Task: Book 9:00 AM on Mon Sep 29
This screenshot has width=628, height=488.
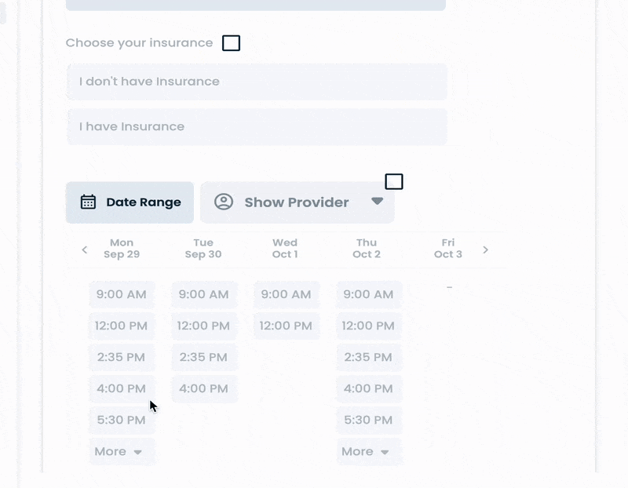Action: pyautogui.click(x=122, y=295)
